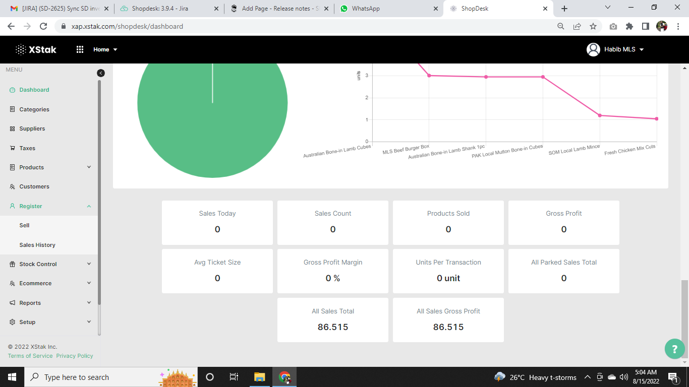Open the Terms of Service link
The width and height of the screenshot is (689, 387).
[x=30, y=356]
